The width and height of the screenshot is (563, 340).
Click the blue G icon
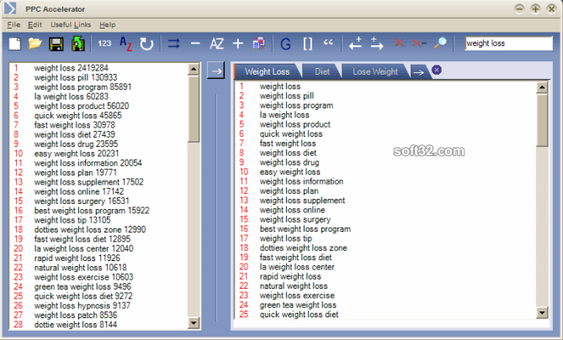[285, 44]
